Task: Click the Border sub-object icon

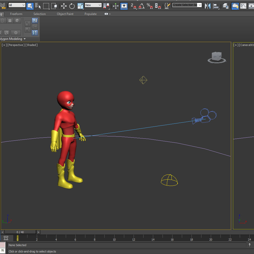Action: click(3, 21)
